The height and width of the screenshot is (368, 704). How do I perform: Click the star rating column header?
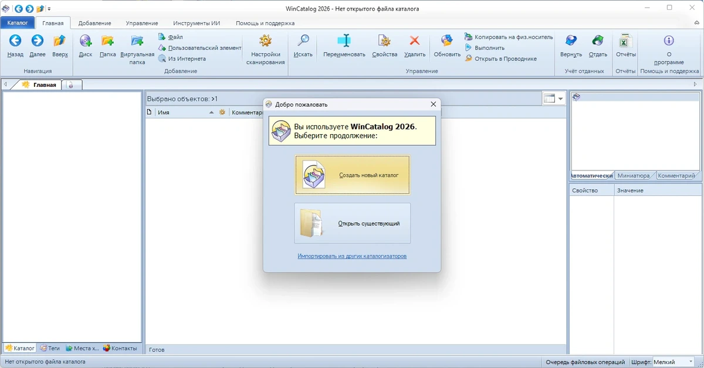222,112
